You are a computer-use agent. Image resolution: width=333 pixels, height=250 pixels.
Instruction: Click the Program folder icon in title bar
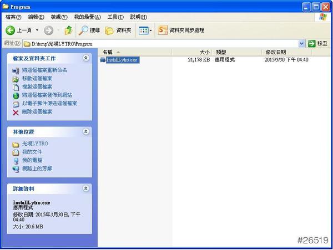[6, 7]
